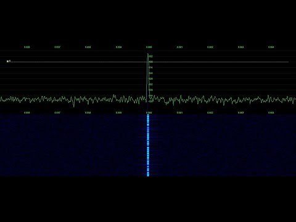The image size is (296, 222).
Task: Click the -150 dB amplitude scale label
Action: pyautogui.click(x=150, y=101)
